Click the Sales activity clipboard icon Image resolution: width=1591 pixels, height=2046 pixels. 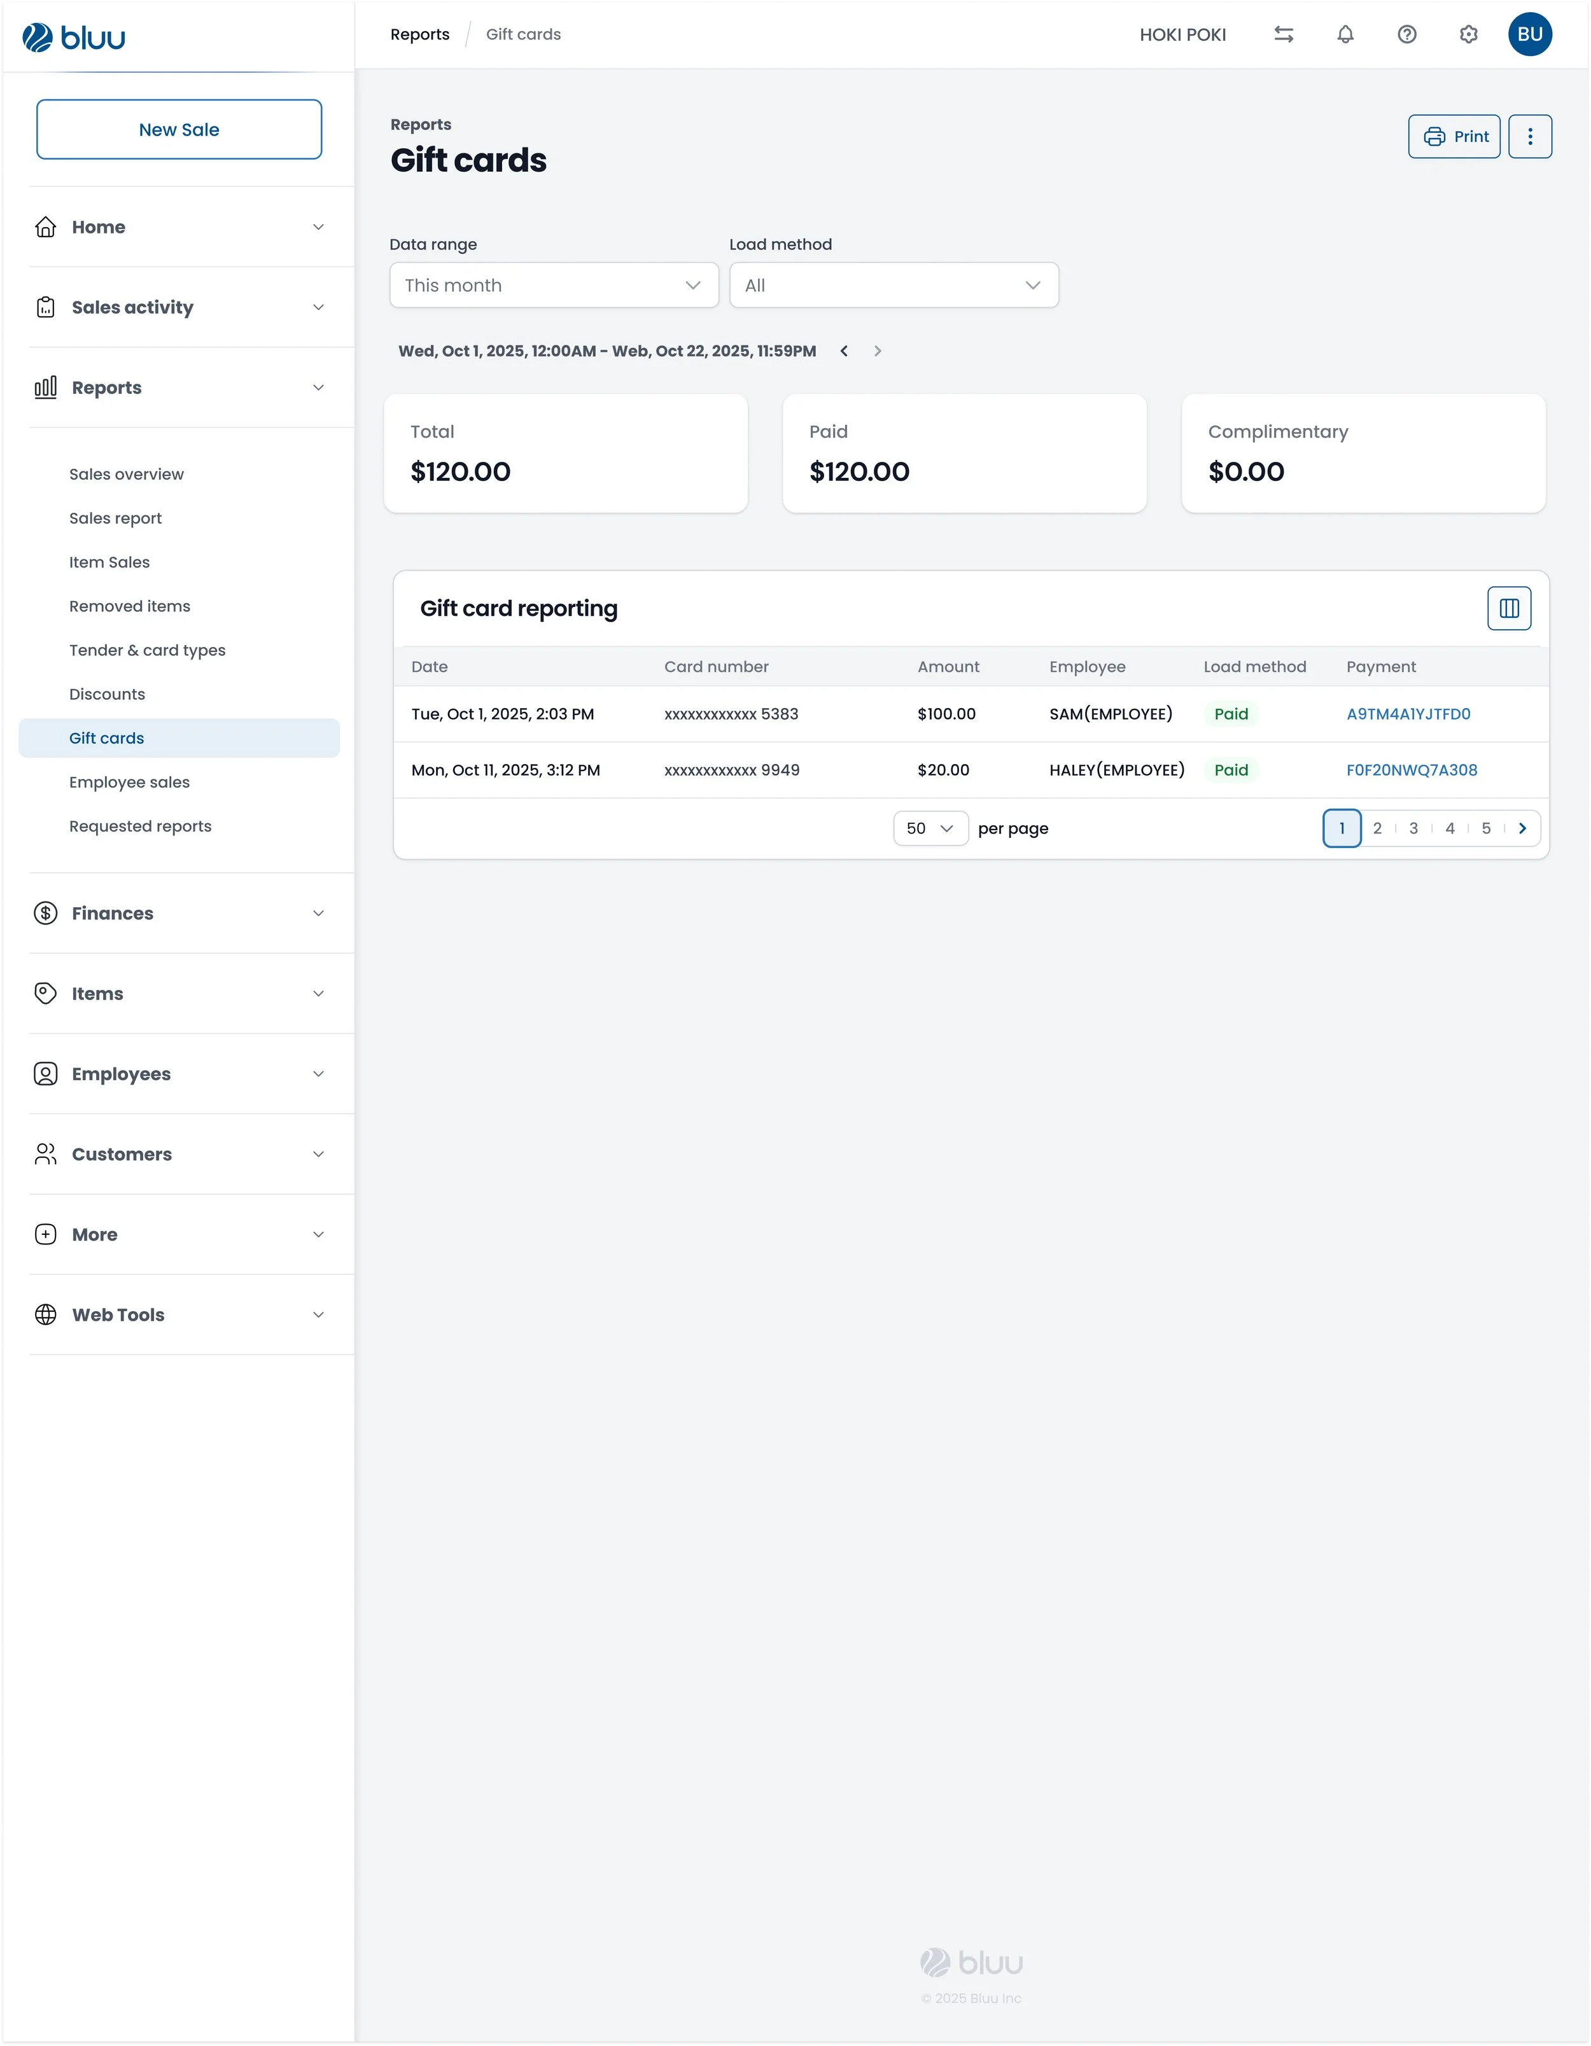[45, 307]
